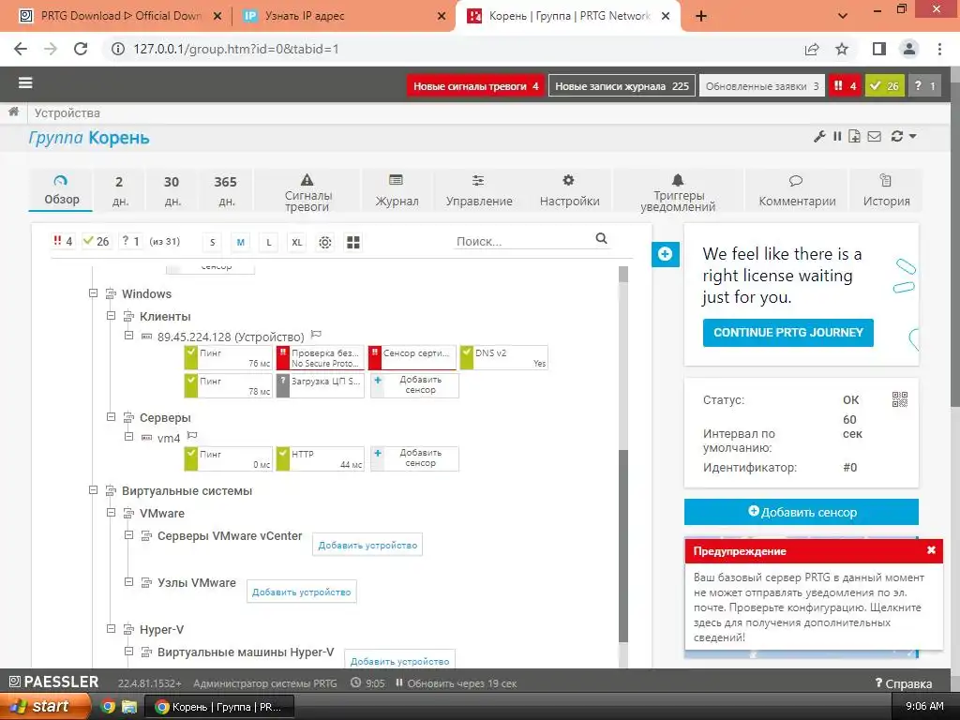
Task: View site information icon in address bar
Action: [117, 49]
